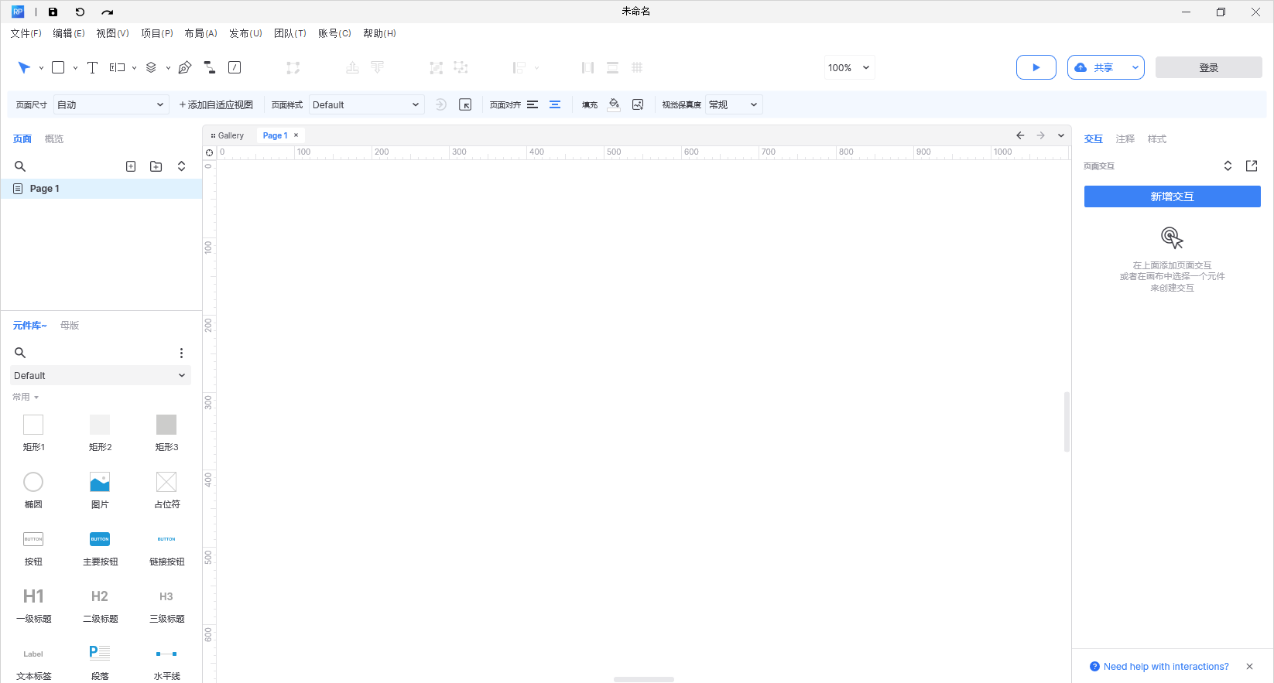Expand the Default widget library dropdown
The image size is (1274, 683).
(100, 376)
